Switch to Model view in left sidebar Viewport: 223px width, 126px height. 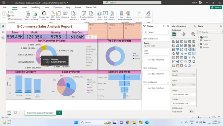[3, 38]
